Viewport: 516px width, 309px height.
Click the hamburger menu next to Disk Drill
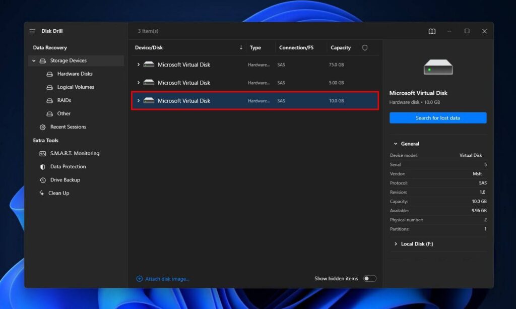32,31
